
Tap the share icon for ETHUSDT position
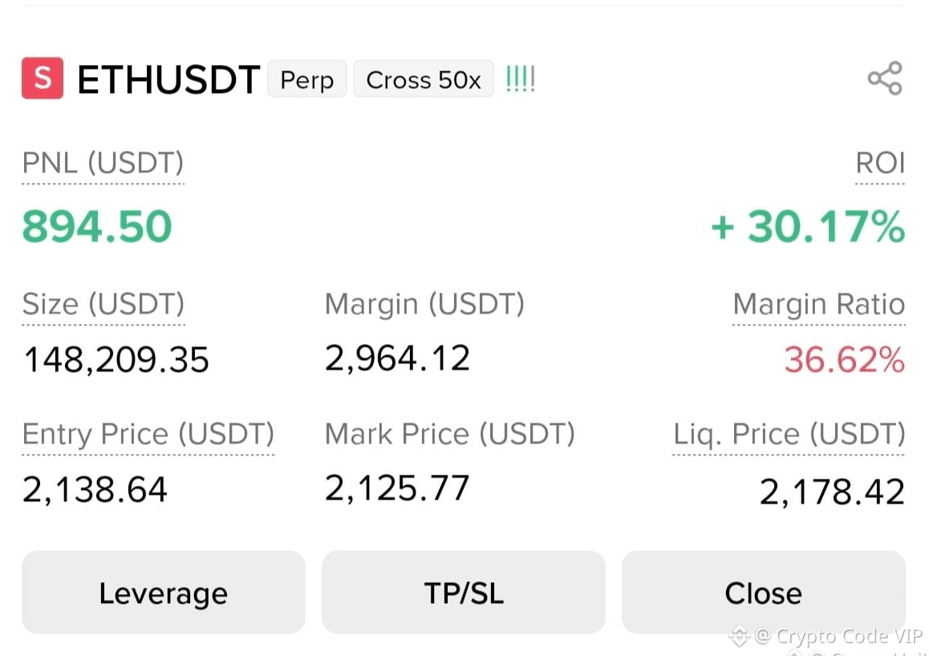885,78
